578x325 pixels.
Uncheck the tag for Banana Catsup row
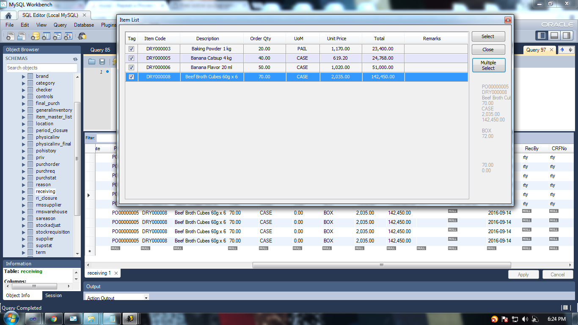(132, 58)
